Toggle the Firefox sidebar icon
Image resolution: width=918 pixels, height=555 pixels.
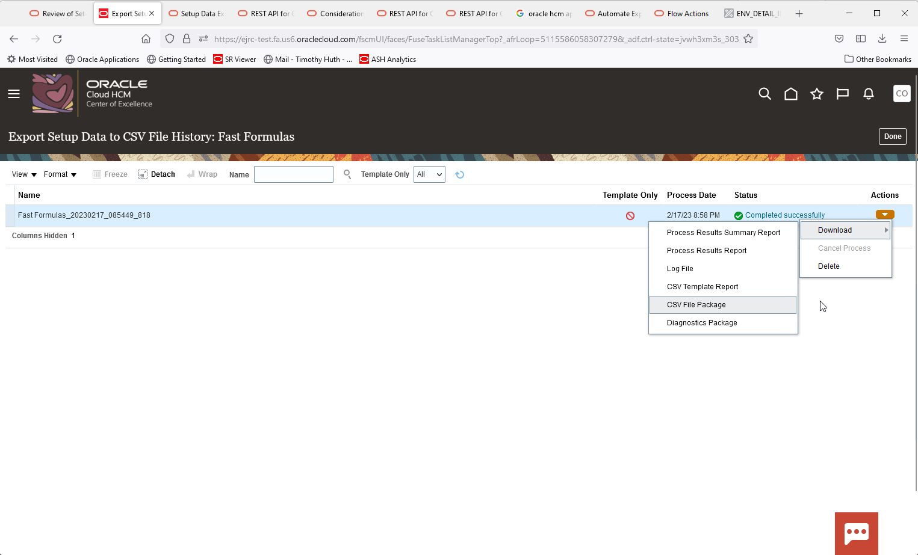861,39
